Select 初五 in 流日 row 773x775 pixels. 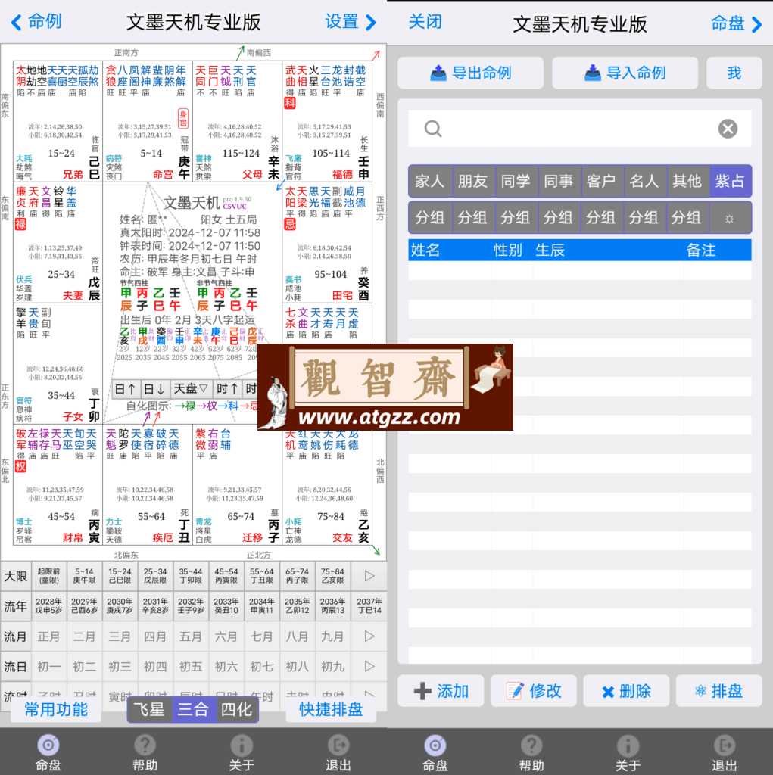[190, 666]
